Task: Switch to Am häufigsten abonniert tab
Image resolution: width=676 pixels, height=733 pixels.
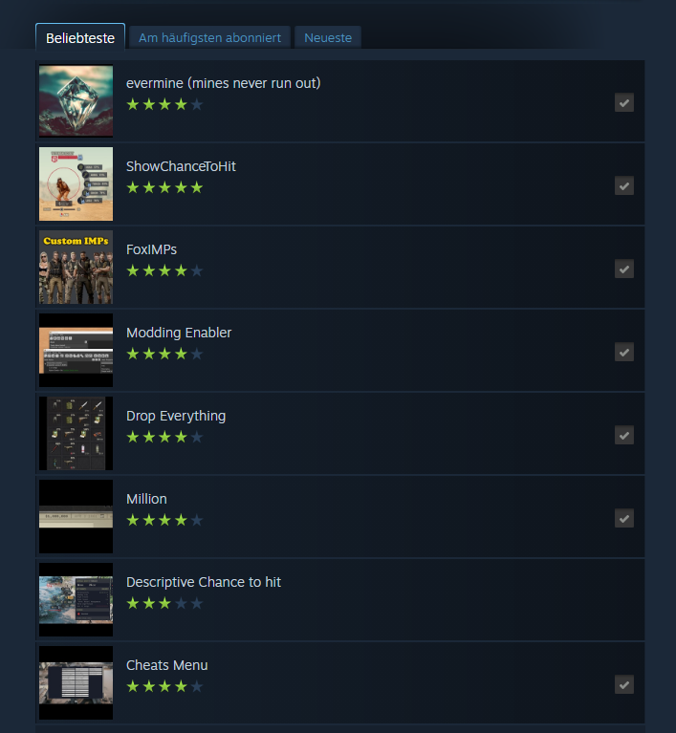Action: (x=209, y=37)
